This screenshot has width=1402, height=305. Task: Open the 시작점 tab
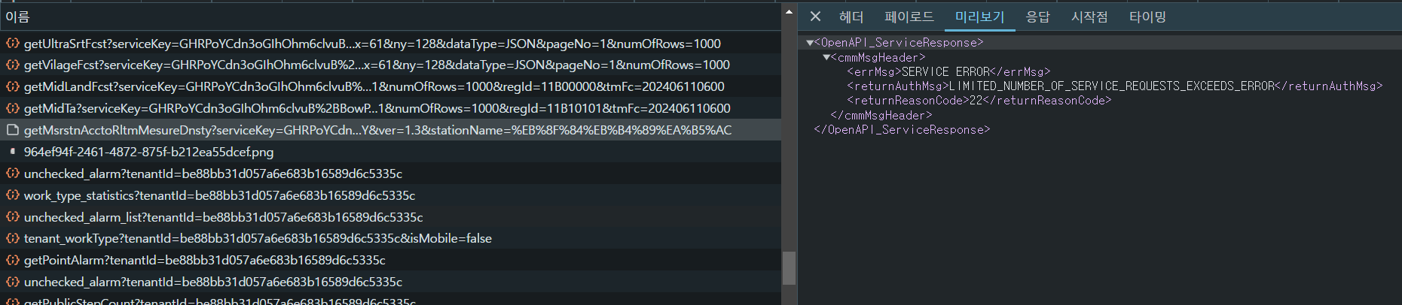coord(1089,17)
